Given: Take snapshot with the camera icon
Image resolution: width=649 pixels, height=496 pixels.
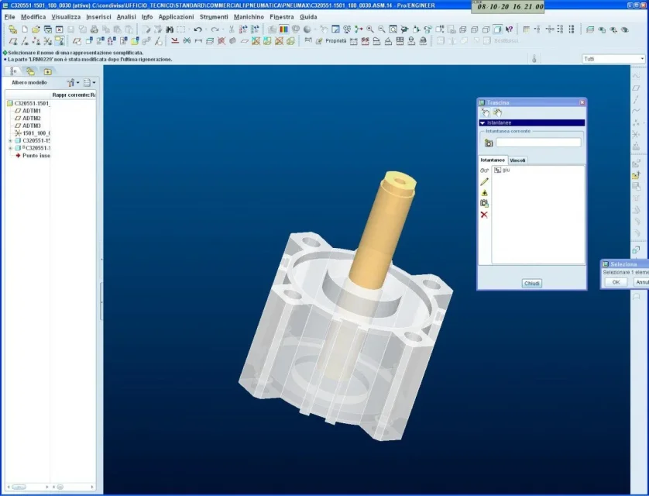Looking at the screenshot, I should tap(489, 143).
